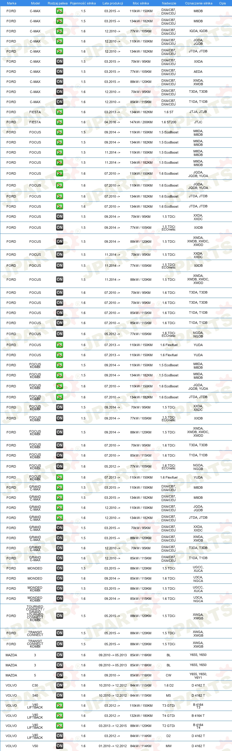
Task: Click petrol icon in VOLVO V40 T4 GTDi row
Action: [x=60, y=716]
